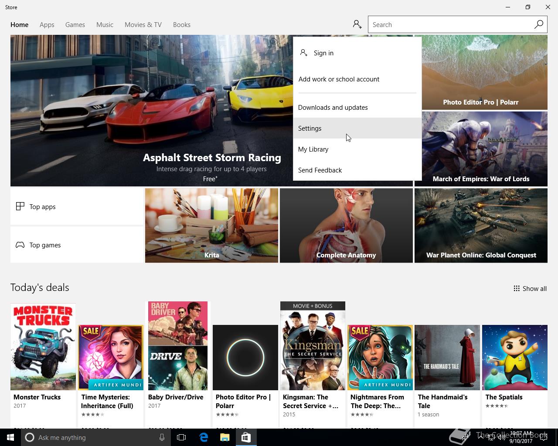Viewport: 558px width, 446px height.
Task: Open the Action Center notification icon
Action: tap(544, 437)
